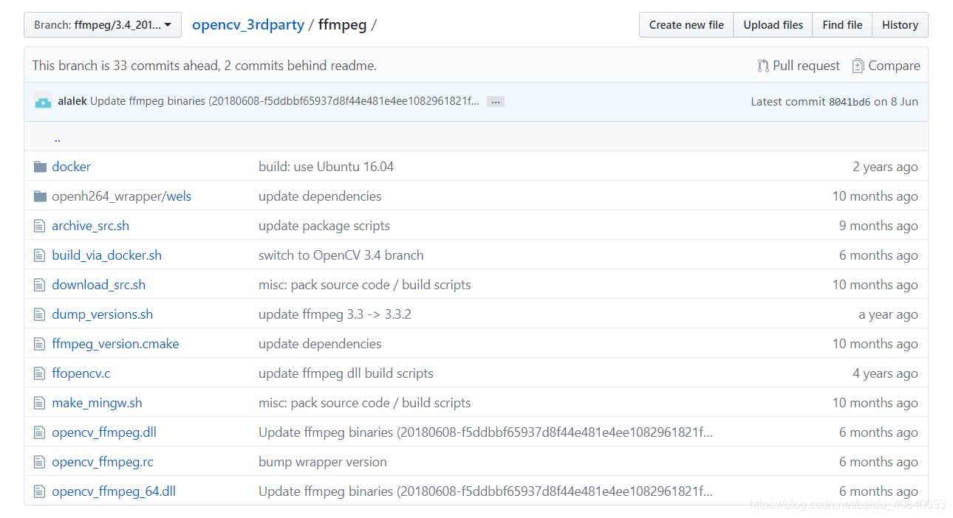
Task: Open the alalek author link
Action: 72,101
